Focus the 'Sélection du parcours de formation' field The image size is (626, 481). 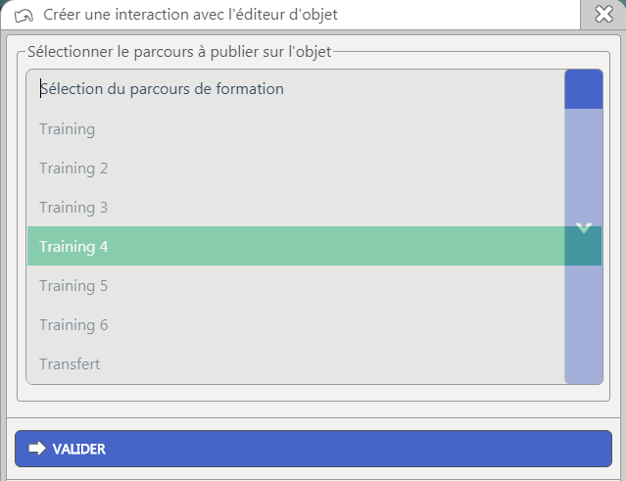point(296,89)
